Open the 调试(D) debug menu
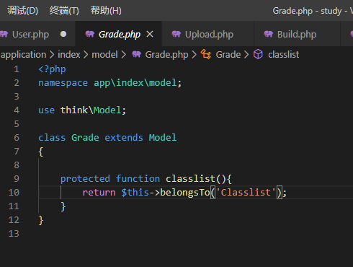 coord(23,11)
